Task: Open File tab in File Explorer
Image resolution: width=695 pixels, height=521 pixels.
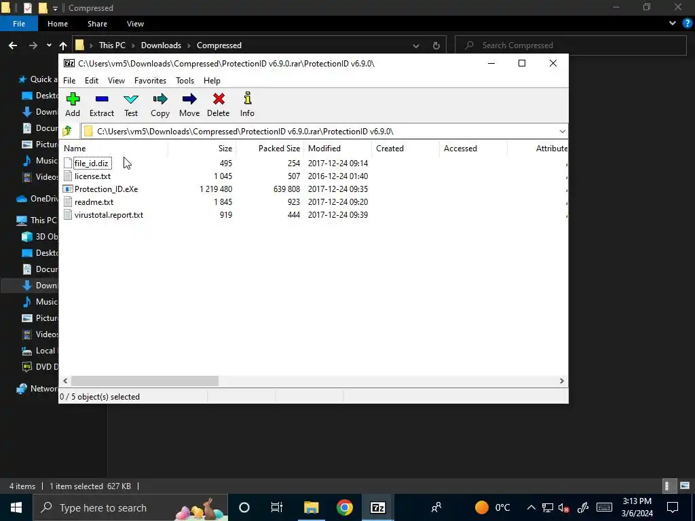Action: (19, 24)
